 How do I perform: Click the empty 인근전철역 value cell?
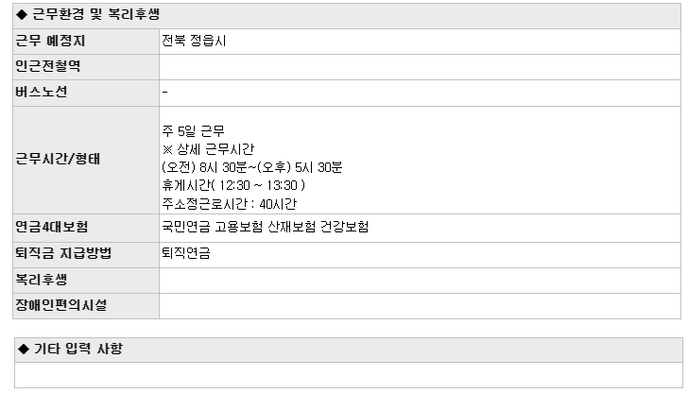point(420,67)
